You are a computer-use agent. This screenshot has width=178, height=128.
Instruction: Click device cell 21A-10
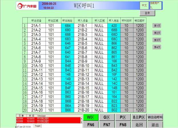pos(37,66)
